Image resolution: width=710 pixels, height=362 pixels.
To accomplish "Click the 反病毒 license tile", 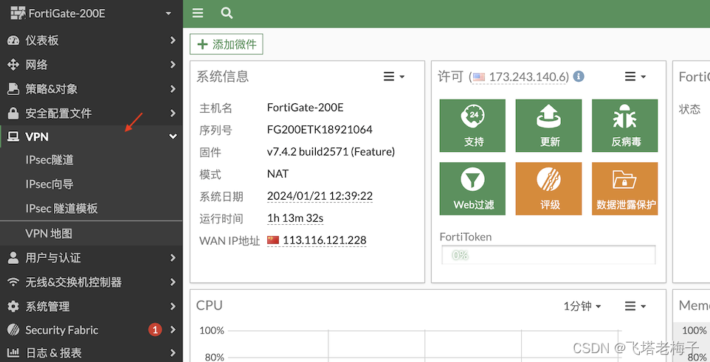I will click(624, 126).
